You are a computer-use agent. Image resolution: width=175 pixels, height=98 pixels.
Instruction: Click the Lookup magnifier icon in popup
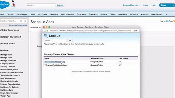(x=46, y=36)
